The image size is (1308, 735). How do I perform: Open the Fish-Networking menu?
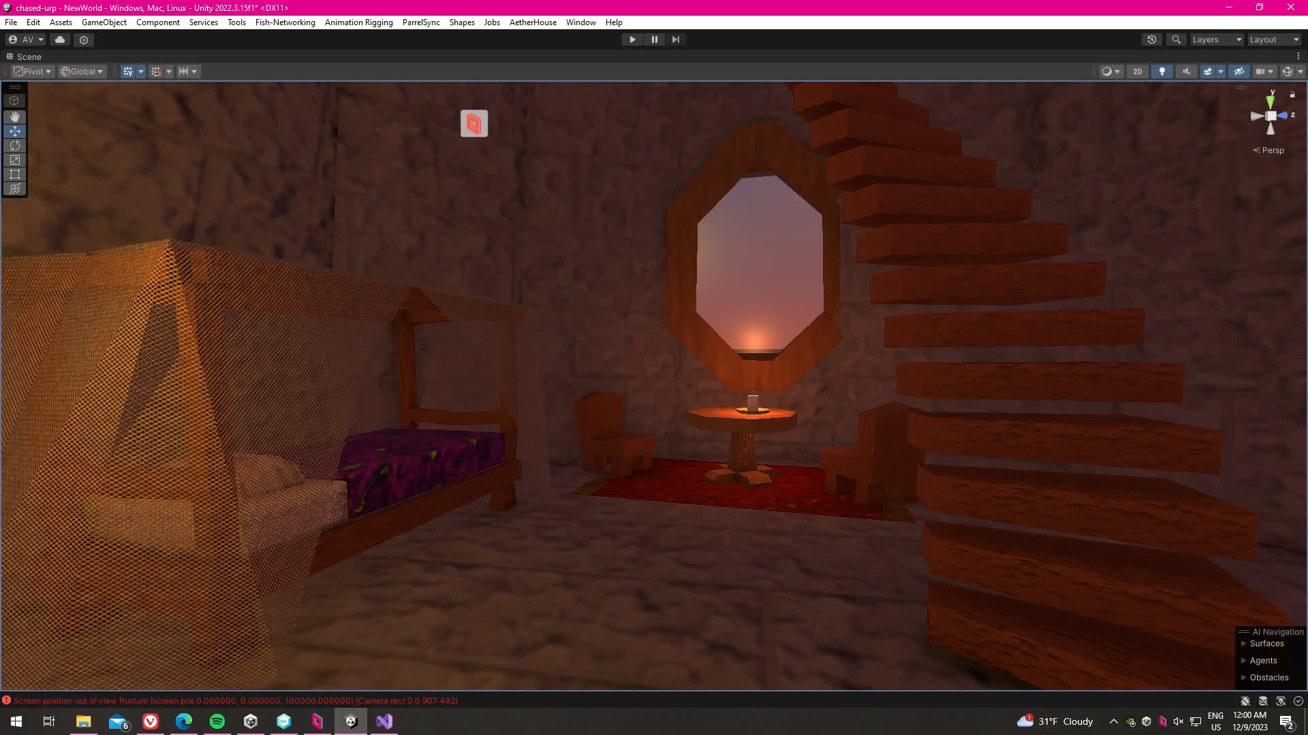tap(285, 22)
